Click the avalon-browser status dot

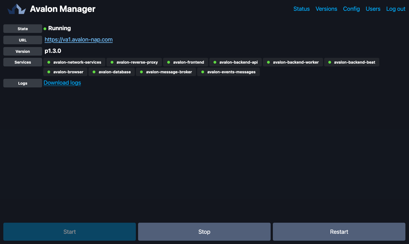point(49,72)
